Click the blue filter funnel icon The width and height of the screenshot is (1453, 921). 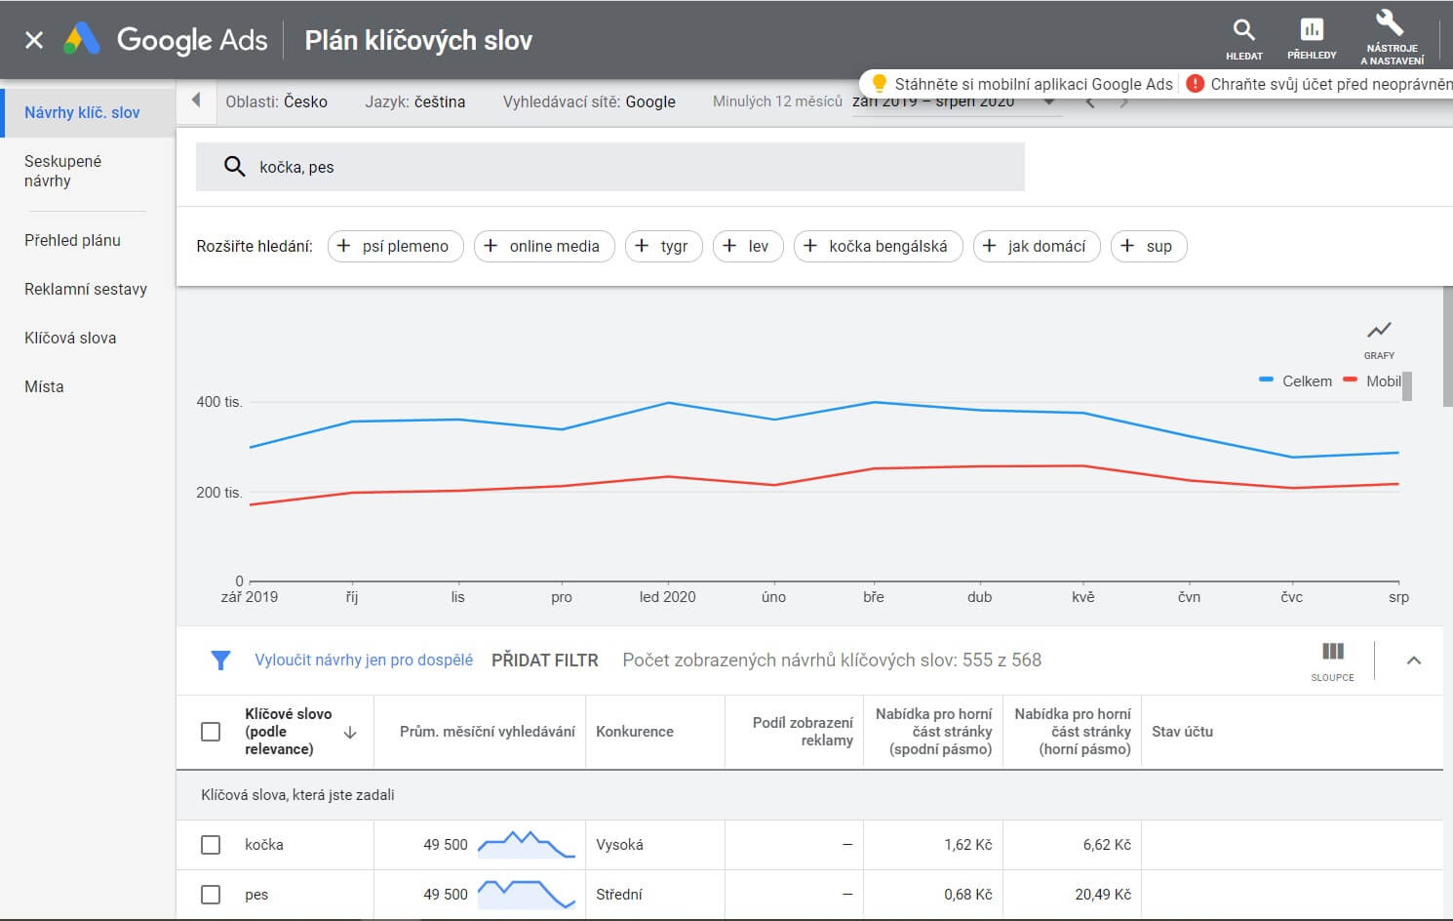[x=220, y=661]
